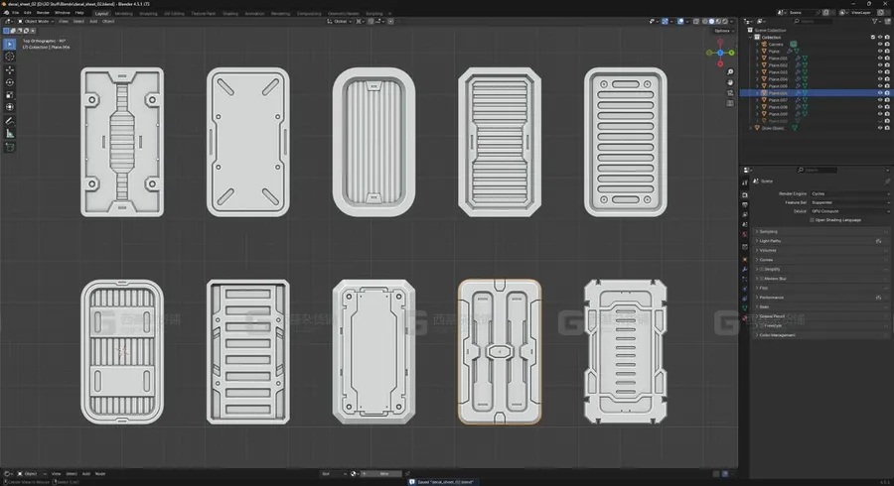
Task: Click the viewport zoom magnifier icon
Action: (730, 72)
